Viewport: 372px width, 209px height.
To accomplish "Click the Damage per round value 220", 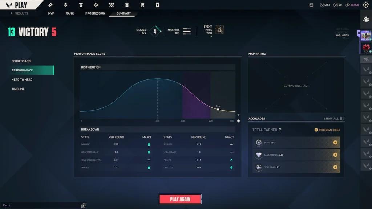I will 116,144.
